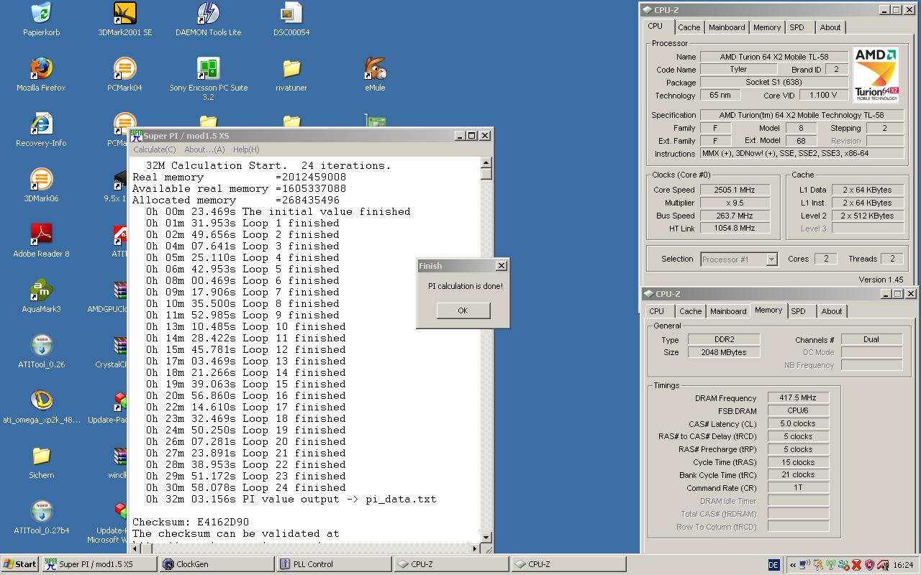Switch to Super PI / mod1.5 XS taskbar button
Viewport: 921px width, 575px height.
coord(99,564)
